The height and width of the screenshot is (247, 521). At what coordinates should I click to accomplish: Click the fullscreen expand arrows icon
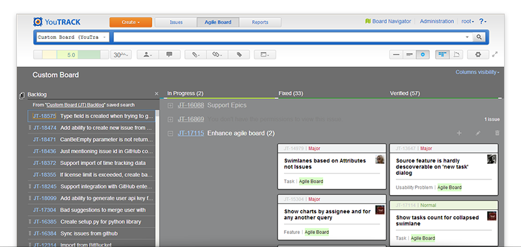(495, 55)
